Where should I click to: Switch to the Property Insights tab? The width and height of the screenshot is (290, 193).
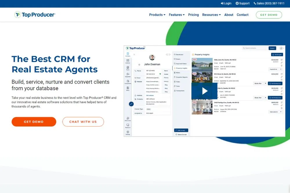[182, 68]
